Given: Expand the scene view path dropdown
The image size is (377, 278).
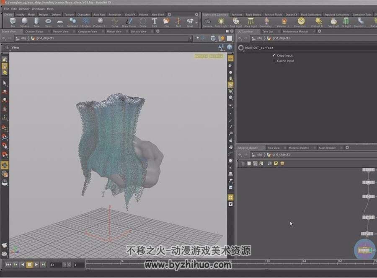Looking at the screenshot, I should [190, 38].
